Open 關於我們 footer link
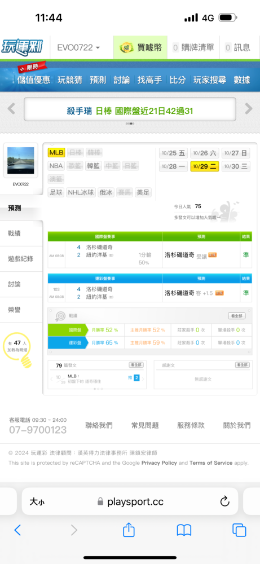The height and width of the screenshot is (564, 260). 237,425
